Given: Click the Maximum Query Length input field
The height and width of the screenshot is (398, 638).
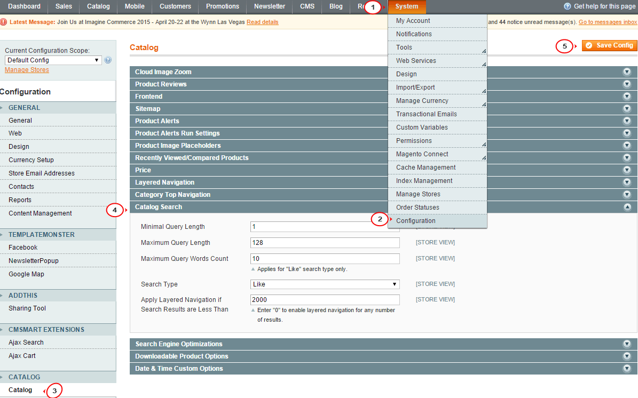Looking at the screenshot, I should (325, 242).
